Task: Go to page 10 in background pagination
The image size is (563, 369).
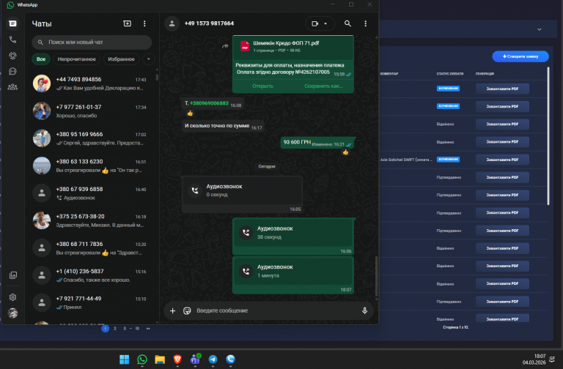Action: [x=137, y=329]
